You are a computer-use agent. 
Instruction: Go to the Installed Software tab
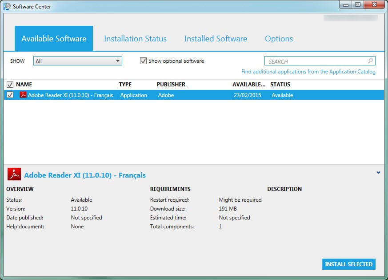coord(216,39)
